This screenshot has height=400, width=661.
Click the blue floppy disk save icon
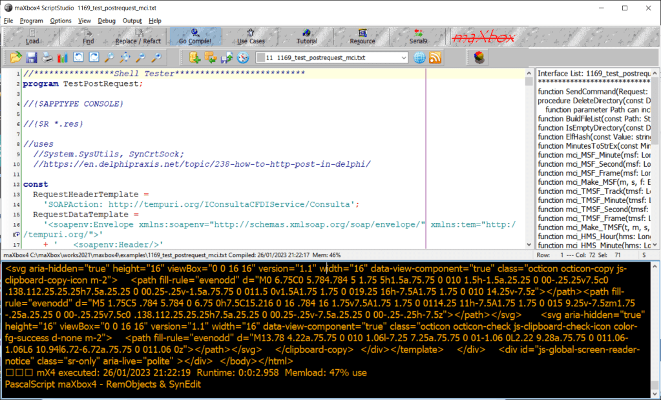(32, 58)
